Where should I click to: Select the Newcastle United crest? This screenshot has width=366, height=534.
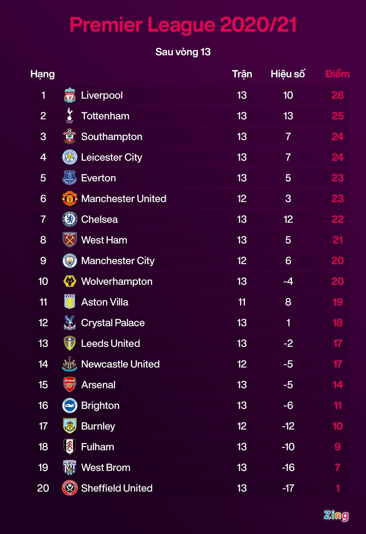[70, 364]
